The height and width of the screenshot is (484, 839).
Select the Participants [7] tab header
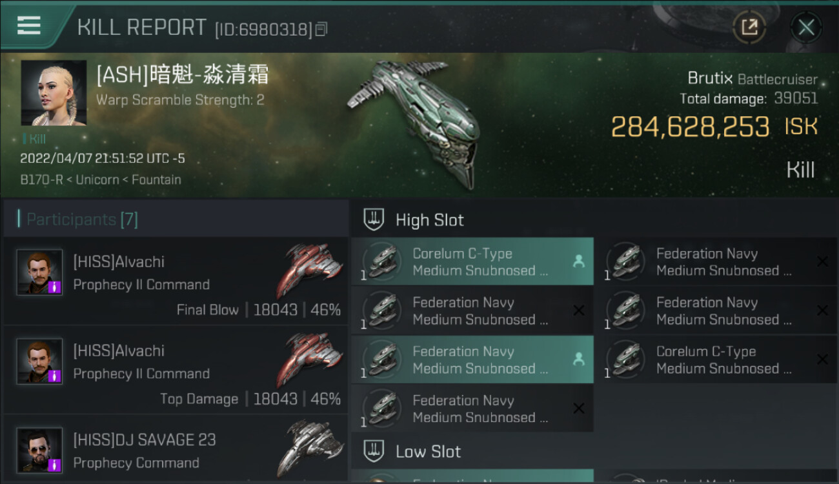coord(82,219)
